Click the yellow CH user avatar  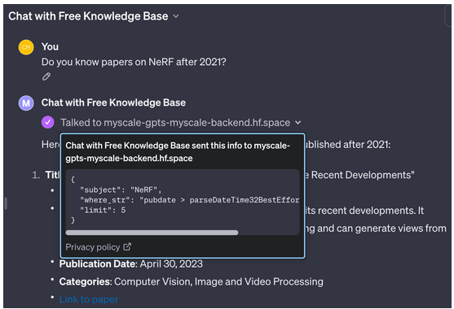(26, 47)
